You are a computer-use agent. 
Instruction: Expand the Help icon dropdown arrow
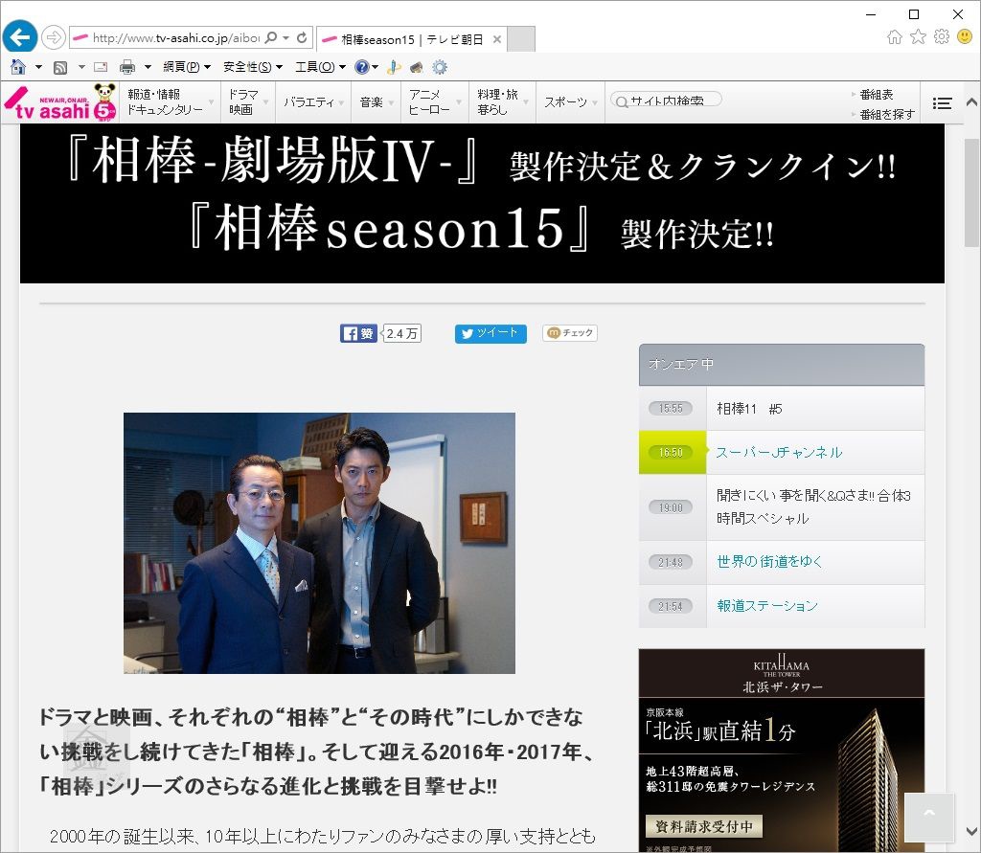tap(375, 67)
